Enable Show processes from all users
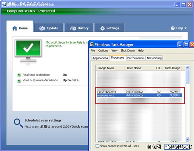 point(97,146)
